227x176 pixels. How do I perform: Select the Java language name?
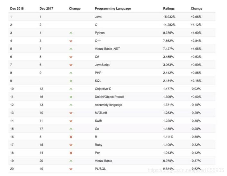coord(98,17)
